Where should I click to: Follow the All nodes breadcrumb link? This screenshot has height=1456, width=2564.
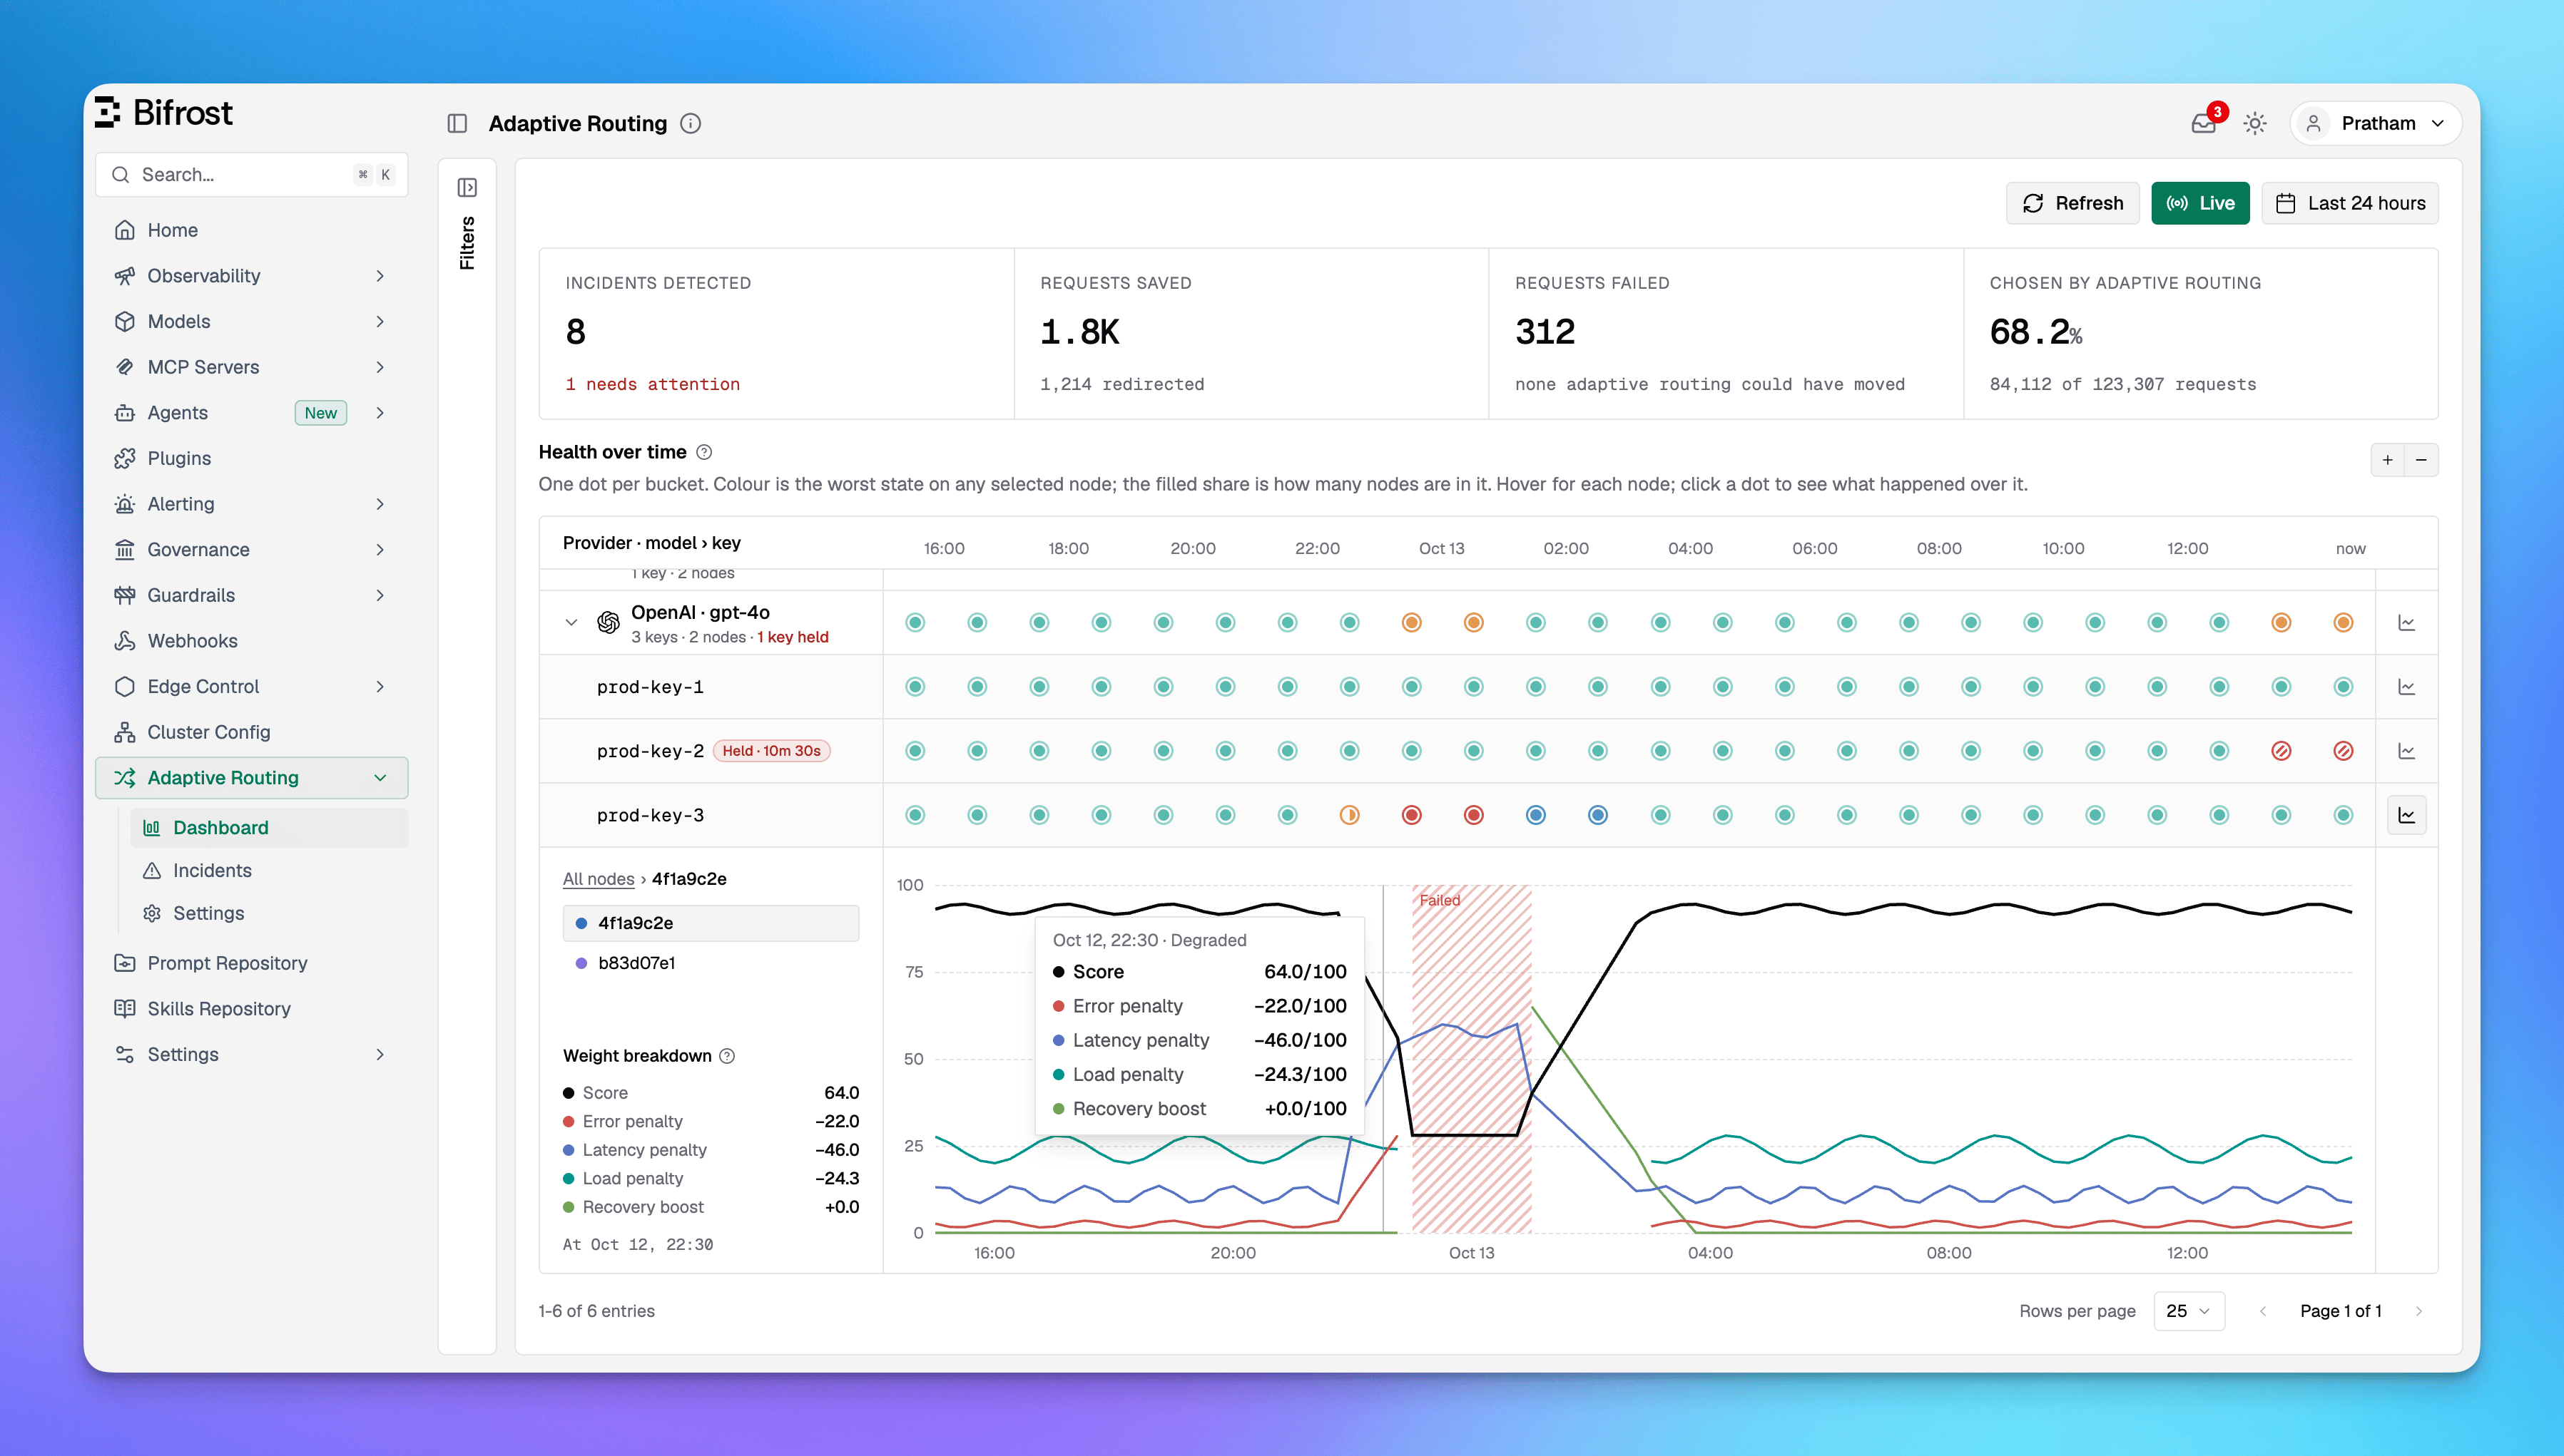[x=599, y=879]
